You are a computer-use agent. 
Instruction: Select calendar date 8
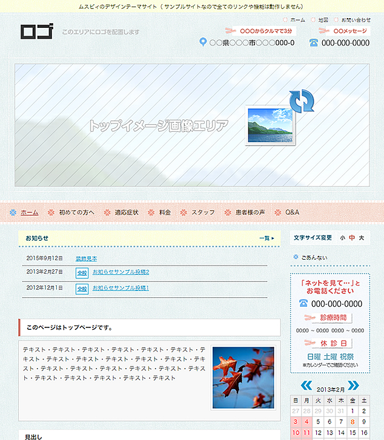pos(353,422)
